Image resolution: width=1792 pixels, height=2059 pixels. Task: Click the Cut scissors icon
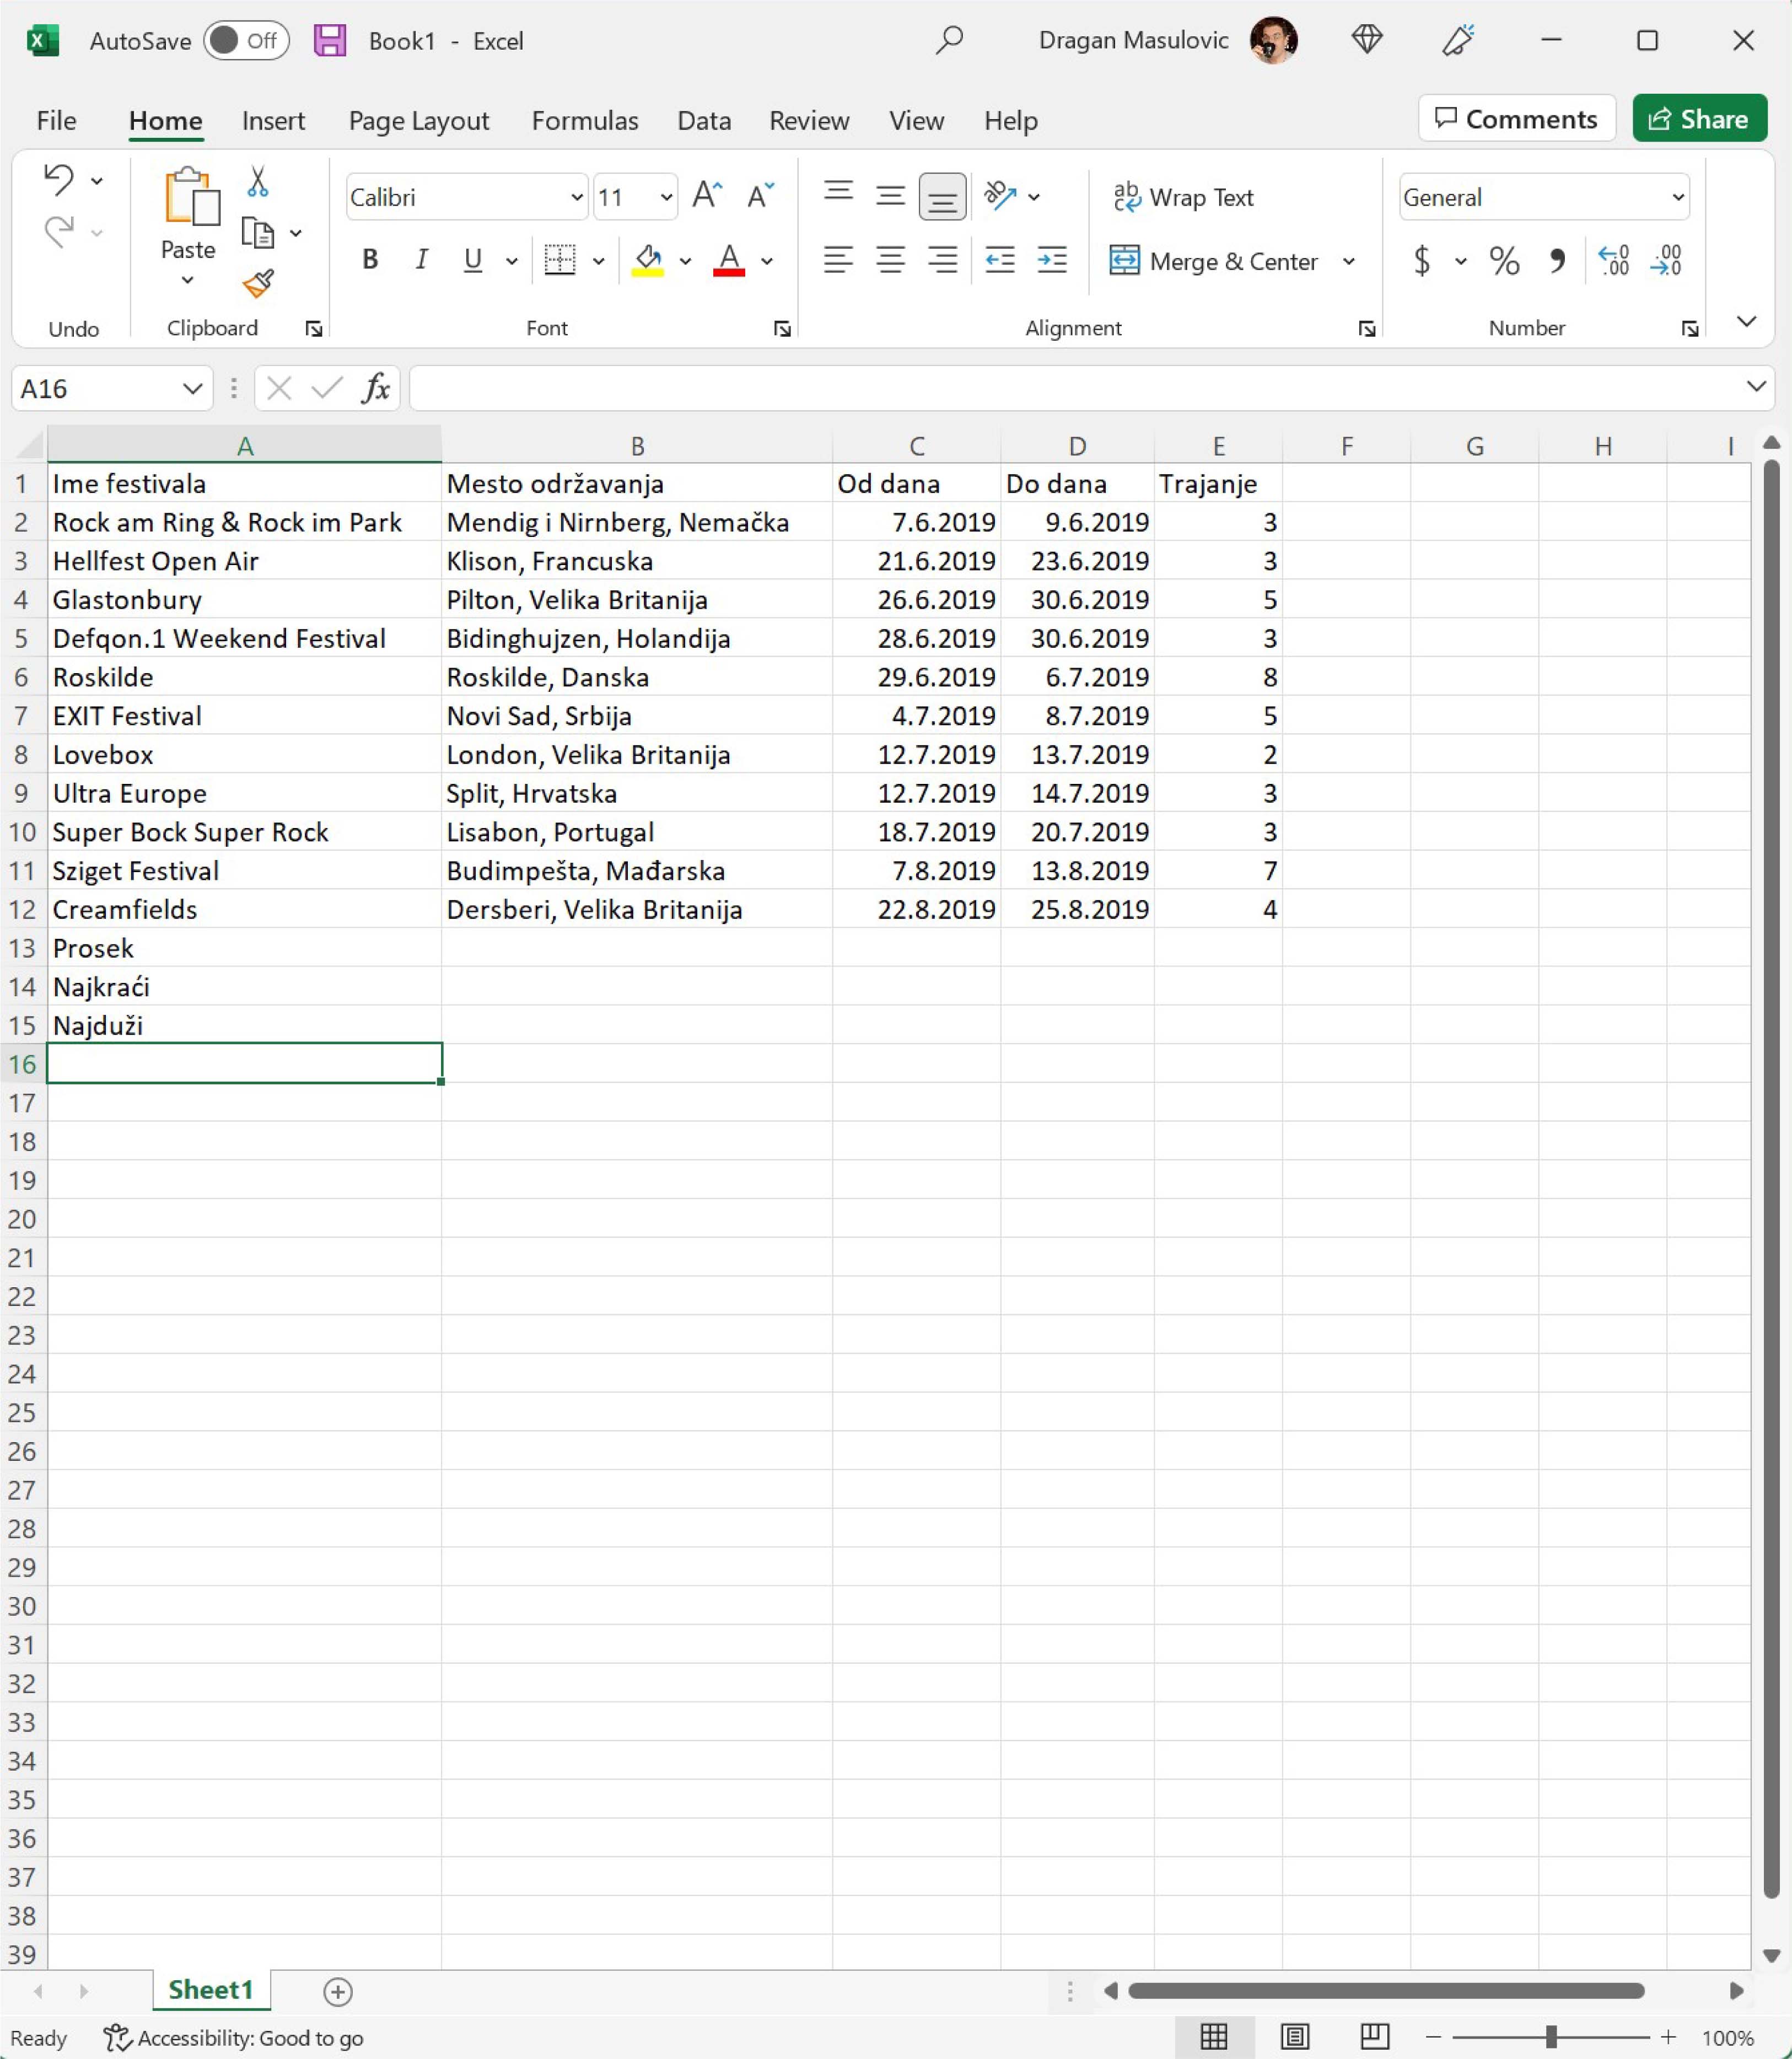click(x=258, y=181)
